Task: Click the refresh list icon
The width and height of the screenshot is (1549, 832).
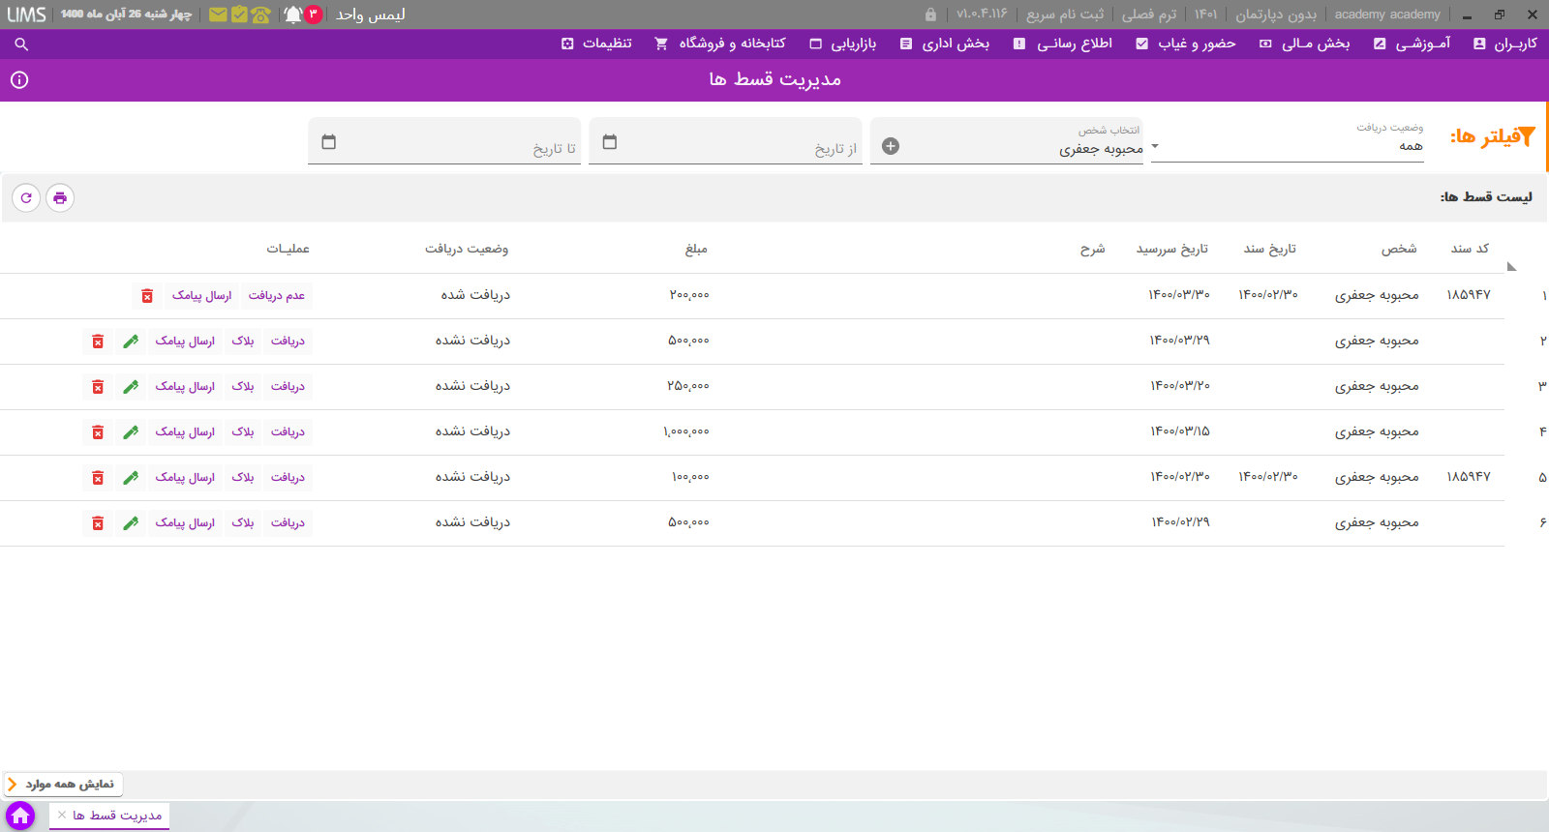Action: [x=26, y=197]
